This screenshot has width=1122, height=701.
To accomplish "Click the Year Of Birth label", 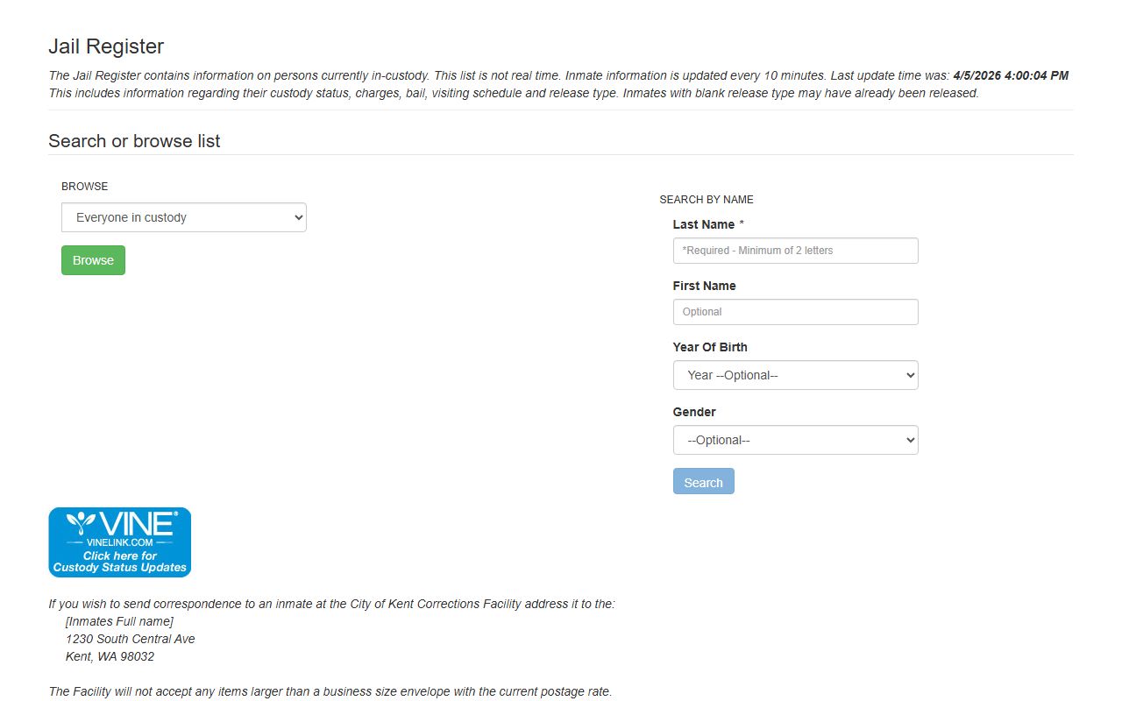I will [710, 347].
